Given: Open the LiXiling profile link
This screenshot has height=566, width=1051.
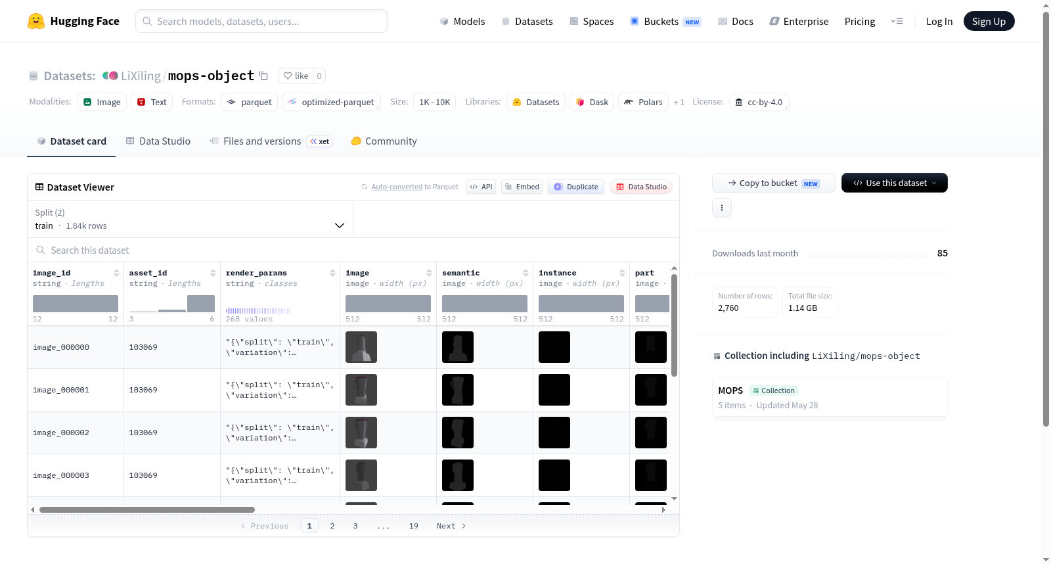Looking at the screenshot, I should [141, 76].
